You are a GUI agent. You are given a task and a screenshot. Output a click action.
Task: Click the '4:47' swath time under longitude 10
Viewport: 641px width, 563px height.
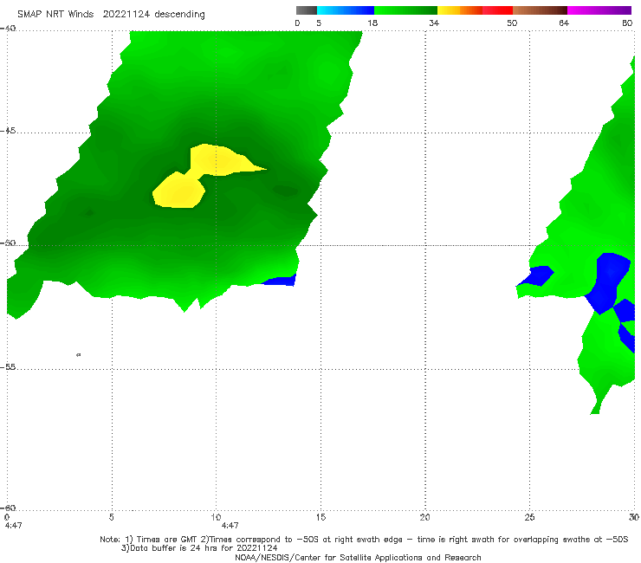click(230, 526)
